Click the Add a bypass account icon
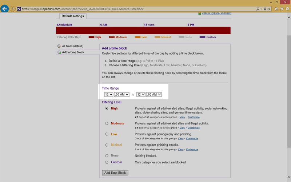The height and width of the screenshot is (182, 291). click(199, 13)
